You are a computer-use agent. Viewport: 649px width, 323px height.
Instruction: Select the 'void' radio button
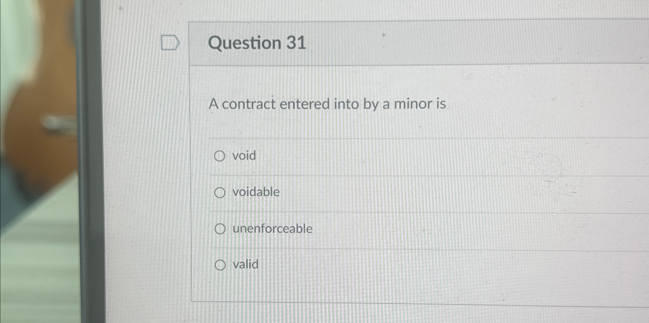[x=220, y=156]
